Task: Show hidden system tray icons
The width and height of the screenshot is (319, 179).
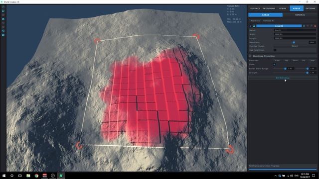Action: (276, 176)
